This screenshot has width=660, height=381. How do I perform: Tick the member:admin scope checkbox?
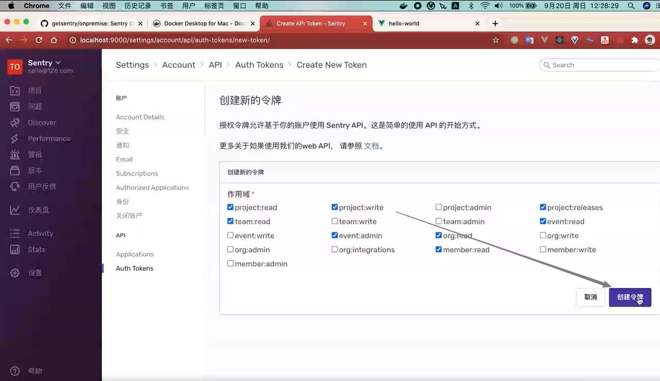(231, 263)
